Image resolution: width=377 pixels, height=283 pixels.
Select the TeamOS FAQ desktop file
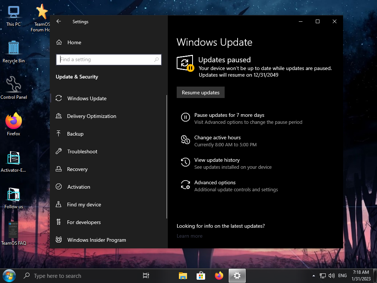pyautogui.click(x=13, y=234)
